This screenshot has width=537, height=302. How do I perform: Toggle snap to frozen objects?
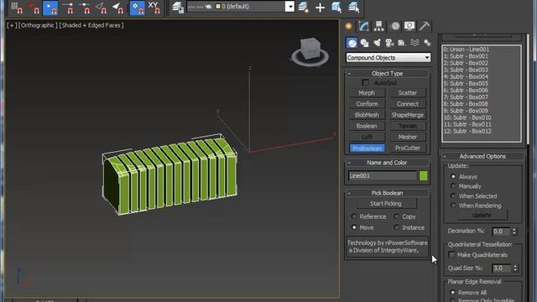pos(138,8)
